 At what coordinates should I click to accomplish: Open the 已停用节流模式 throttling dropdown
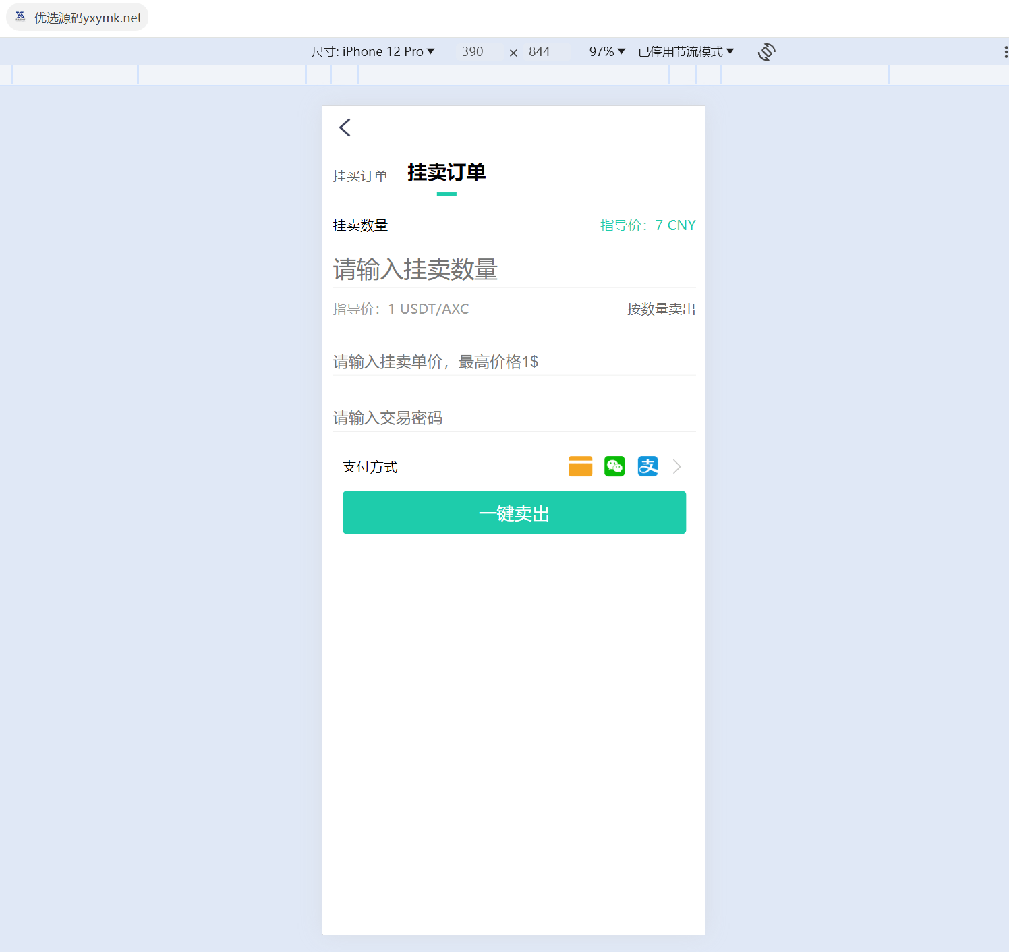(686, 52)
